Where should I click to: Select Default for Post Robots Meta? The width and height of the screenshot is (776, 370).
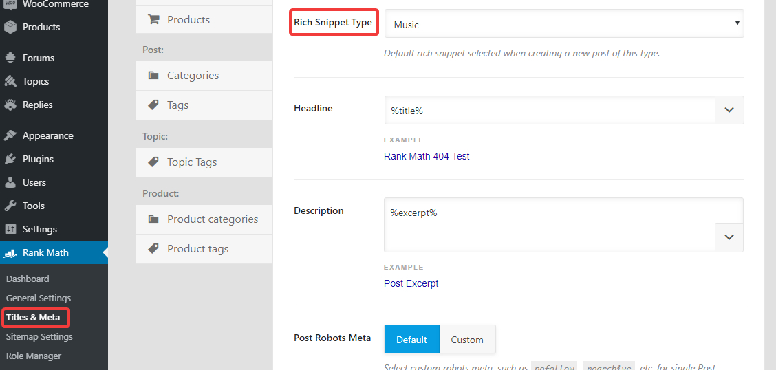coord(411,339)
